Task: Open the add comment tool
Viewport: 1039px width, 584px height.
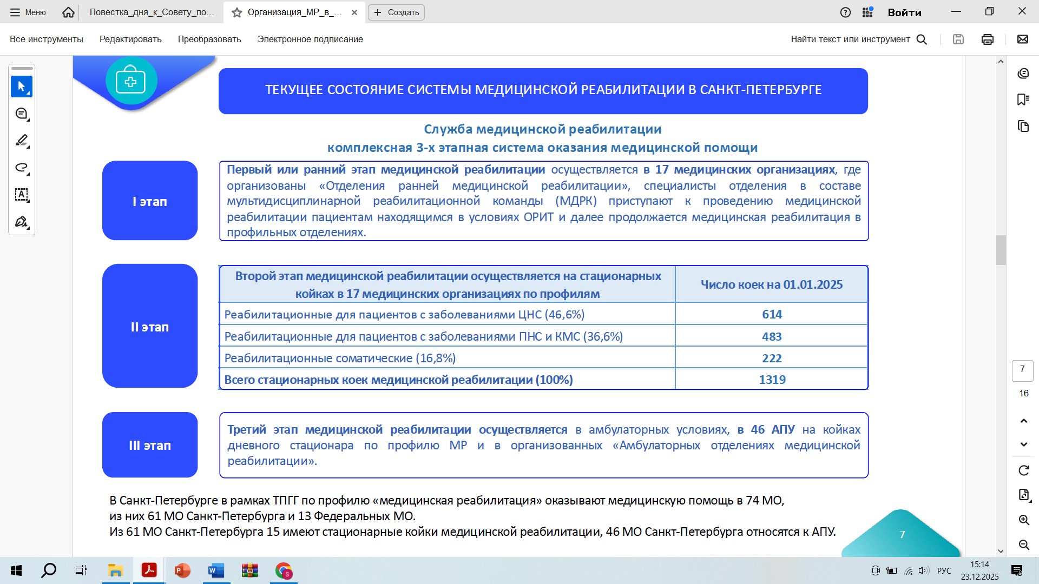Action: click(x=22, y=114)
